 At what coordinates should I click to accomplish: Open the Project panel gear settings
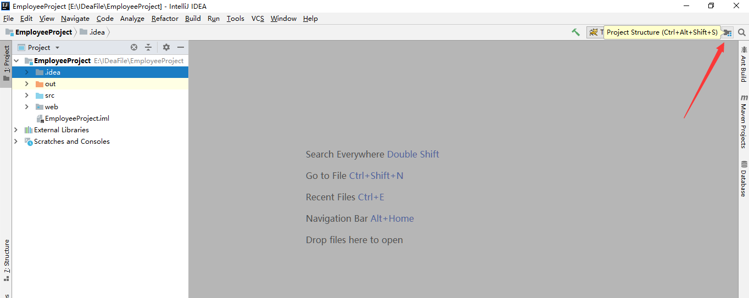[x=166, y=48]
